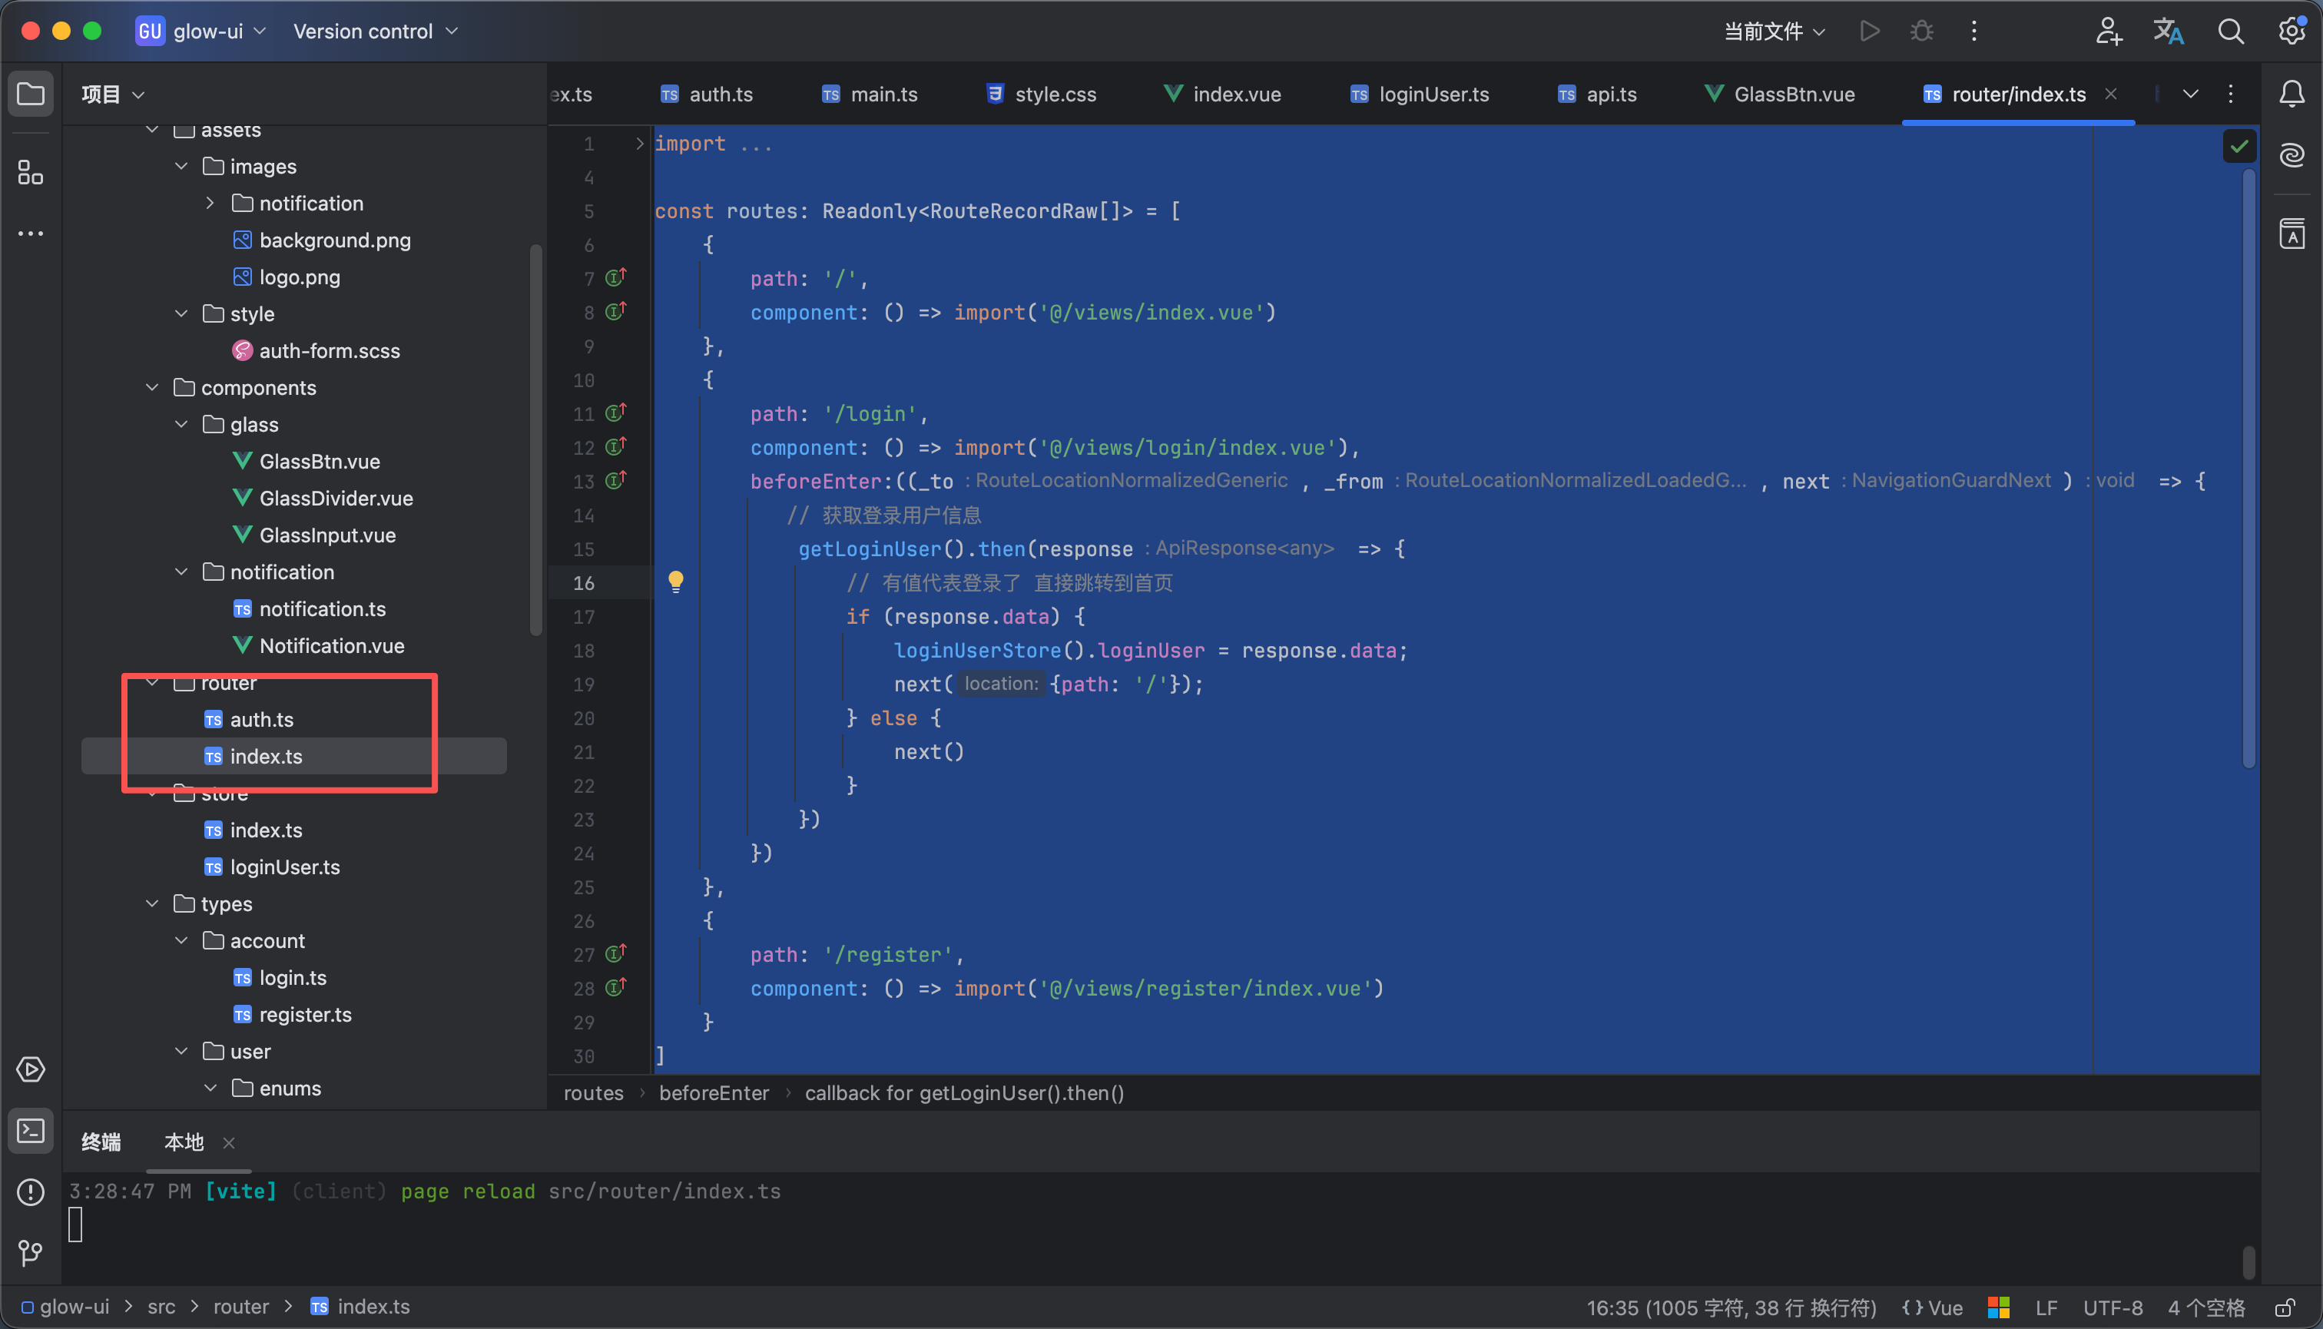Screen dimensions: 2323x1329
Task: Click the UTF-8 encoding status widget
Action: coord(2113,1308)
